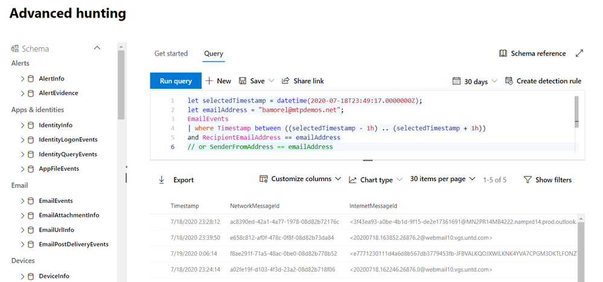Click Show filters
Screen dimensions: 603x282
pos(547,180)
